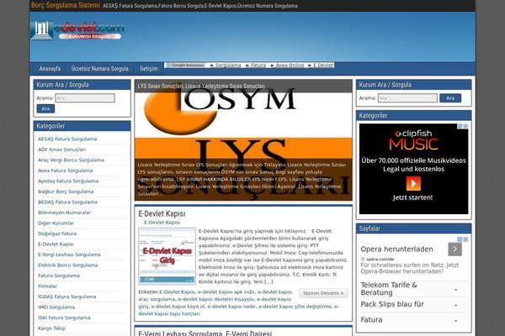
Task: Open İGDAŞ Fatura Sorgulama category
Action: pyautogui.click(x=67, y=297)
